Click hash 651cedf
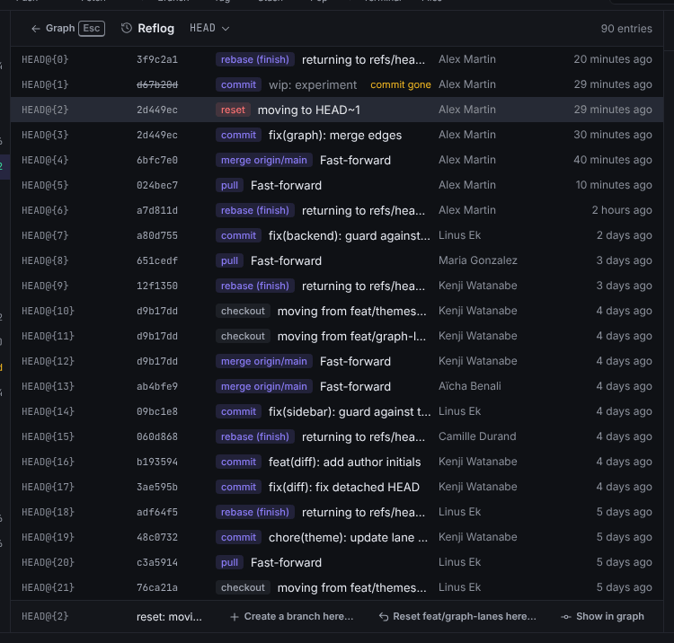The height and width of the screenshot is (643, 674). (x=157, y=260)
